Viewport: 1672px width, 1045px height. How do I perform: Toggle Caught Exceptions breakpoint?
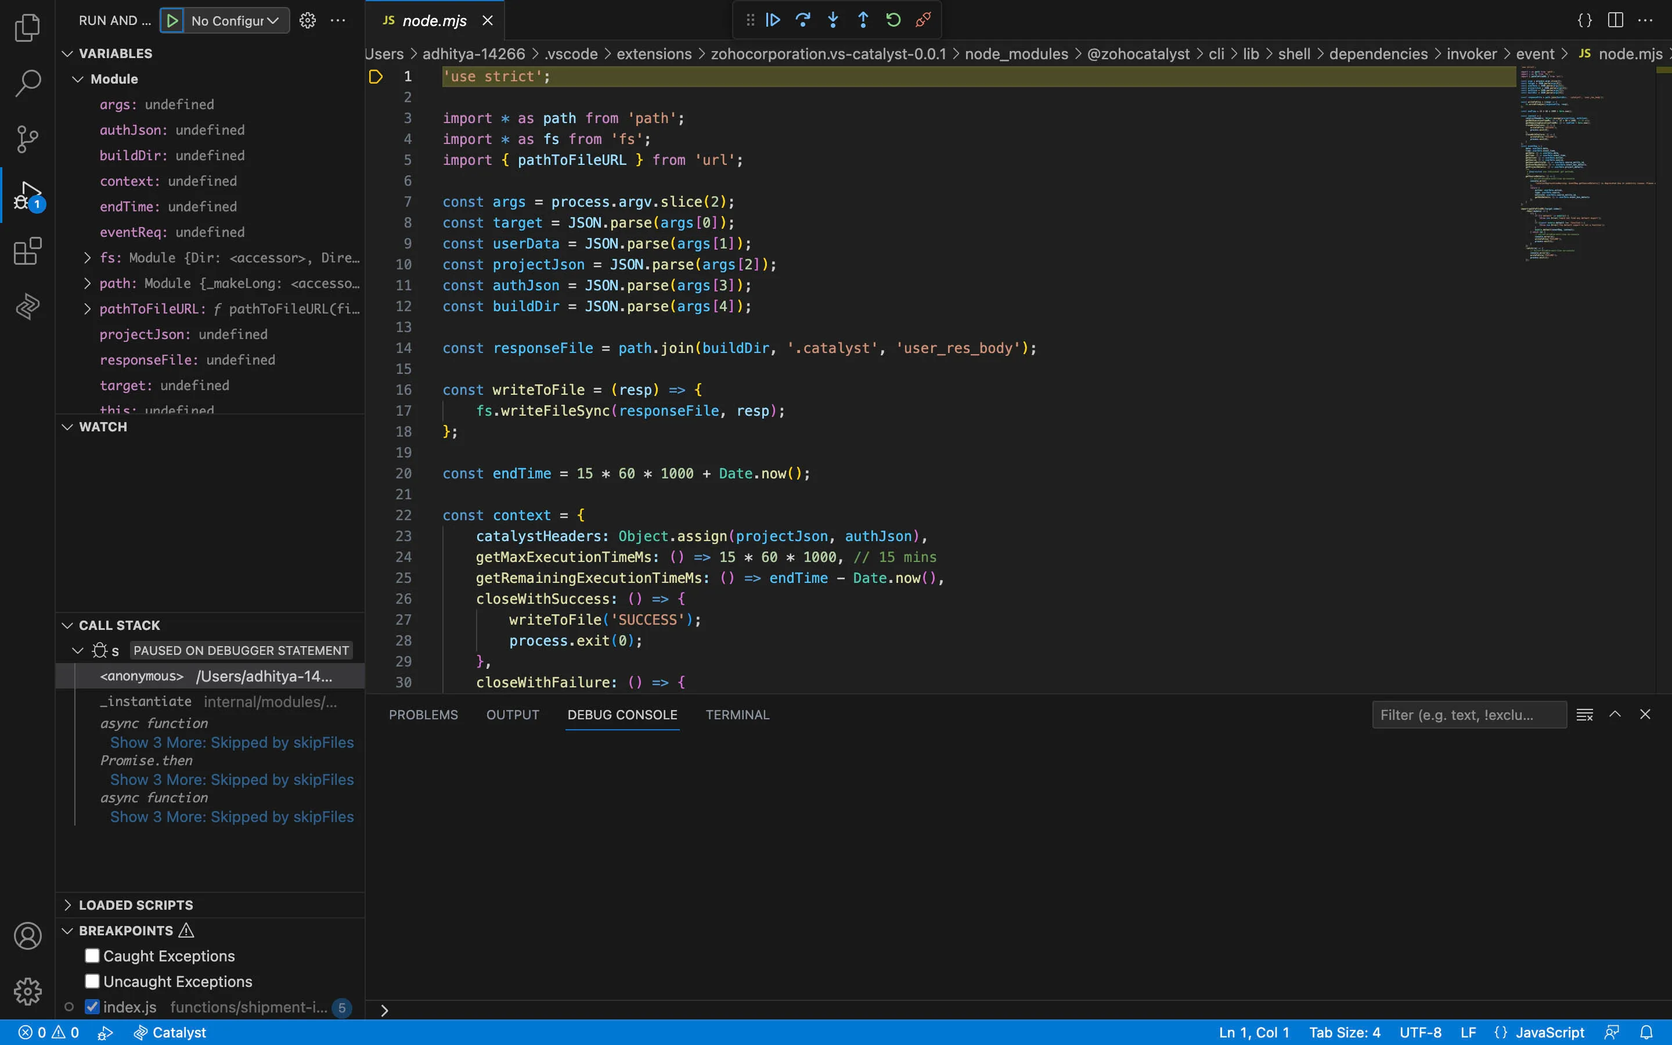(x=92, y=955)
